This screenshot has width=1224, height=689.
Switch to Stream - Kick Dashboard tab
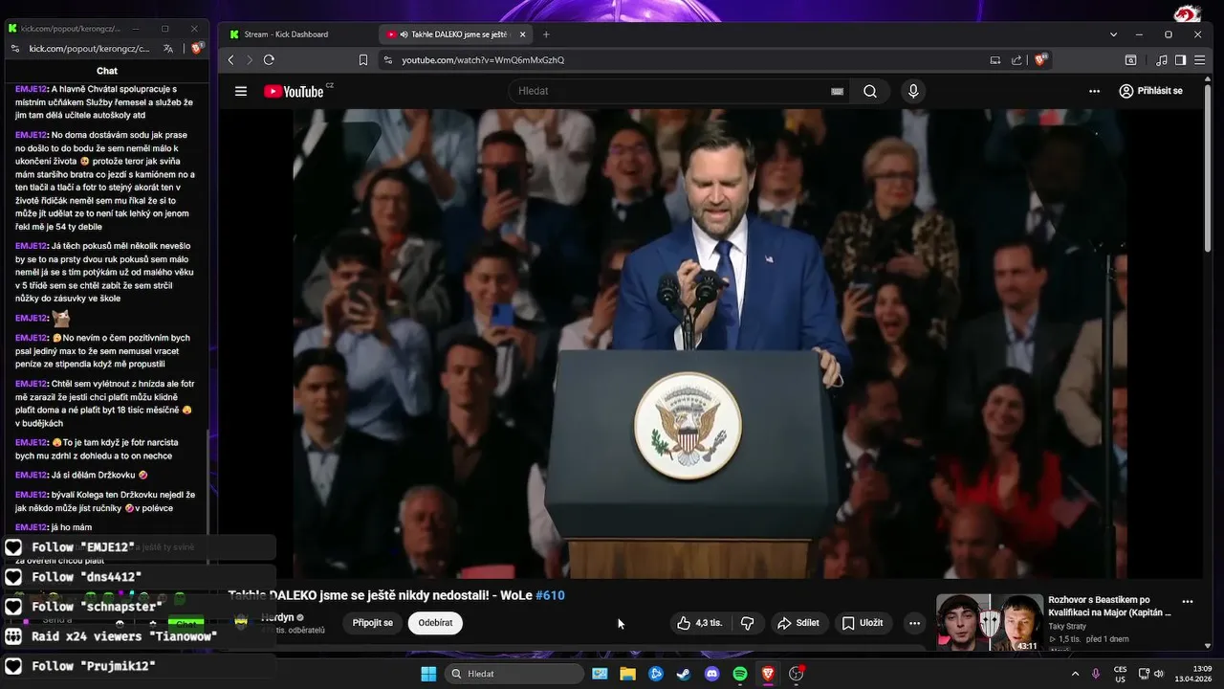coord(296,34)
